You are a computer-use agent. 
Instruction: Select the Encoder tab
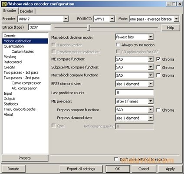pyautogui.click(x=10, y=10)
